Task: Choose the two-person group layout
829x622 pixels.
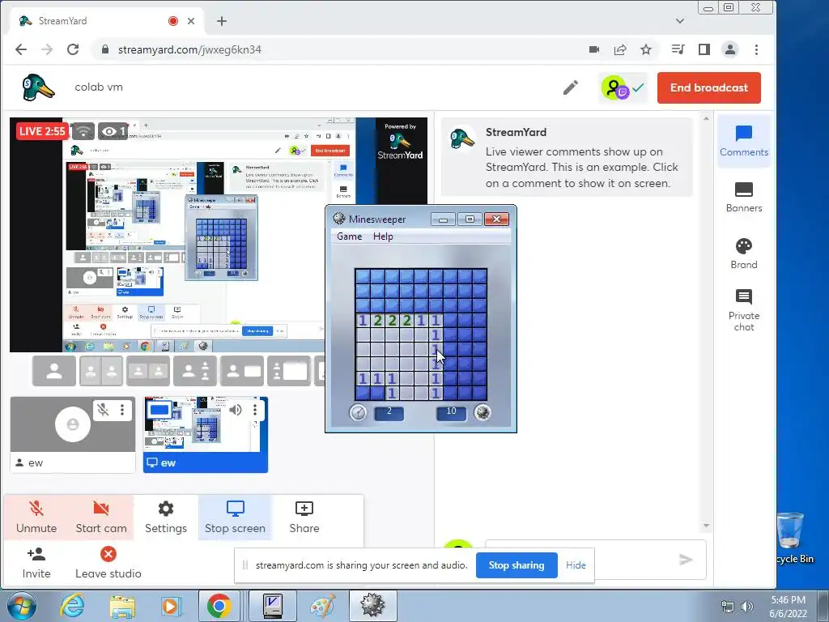Action: pos(148,371)
